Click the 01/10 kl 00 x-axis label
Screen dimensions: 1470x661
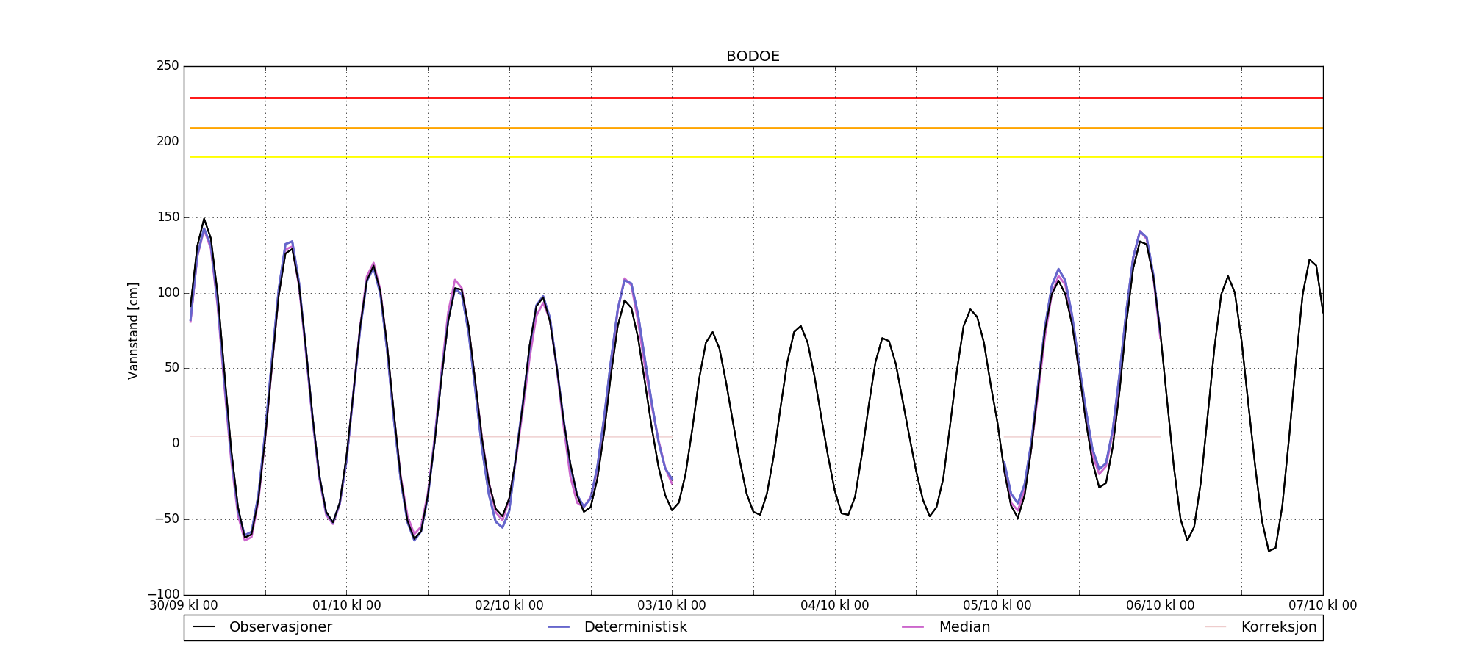point(347,606)
